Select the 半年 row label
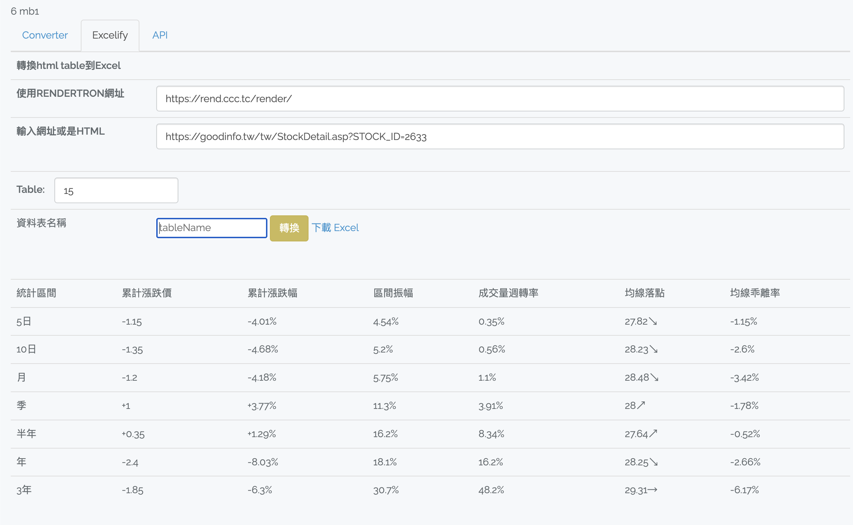The image size is (853, 525). click(x=26, y=434)
